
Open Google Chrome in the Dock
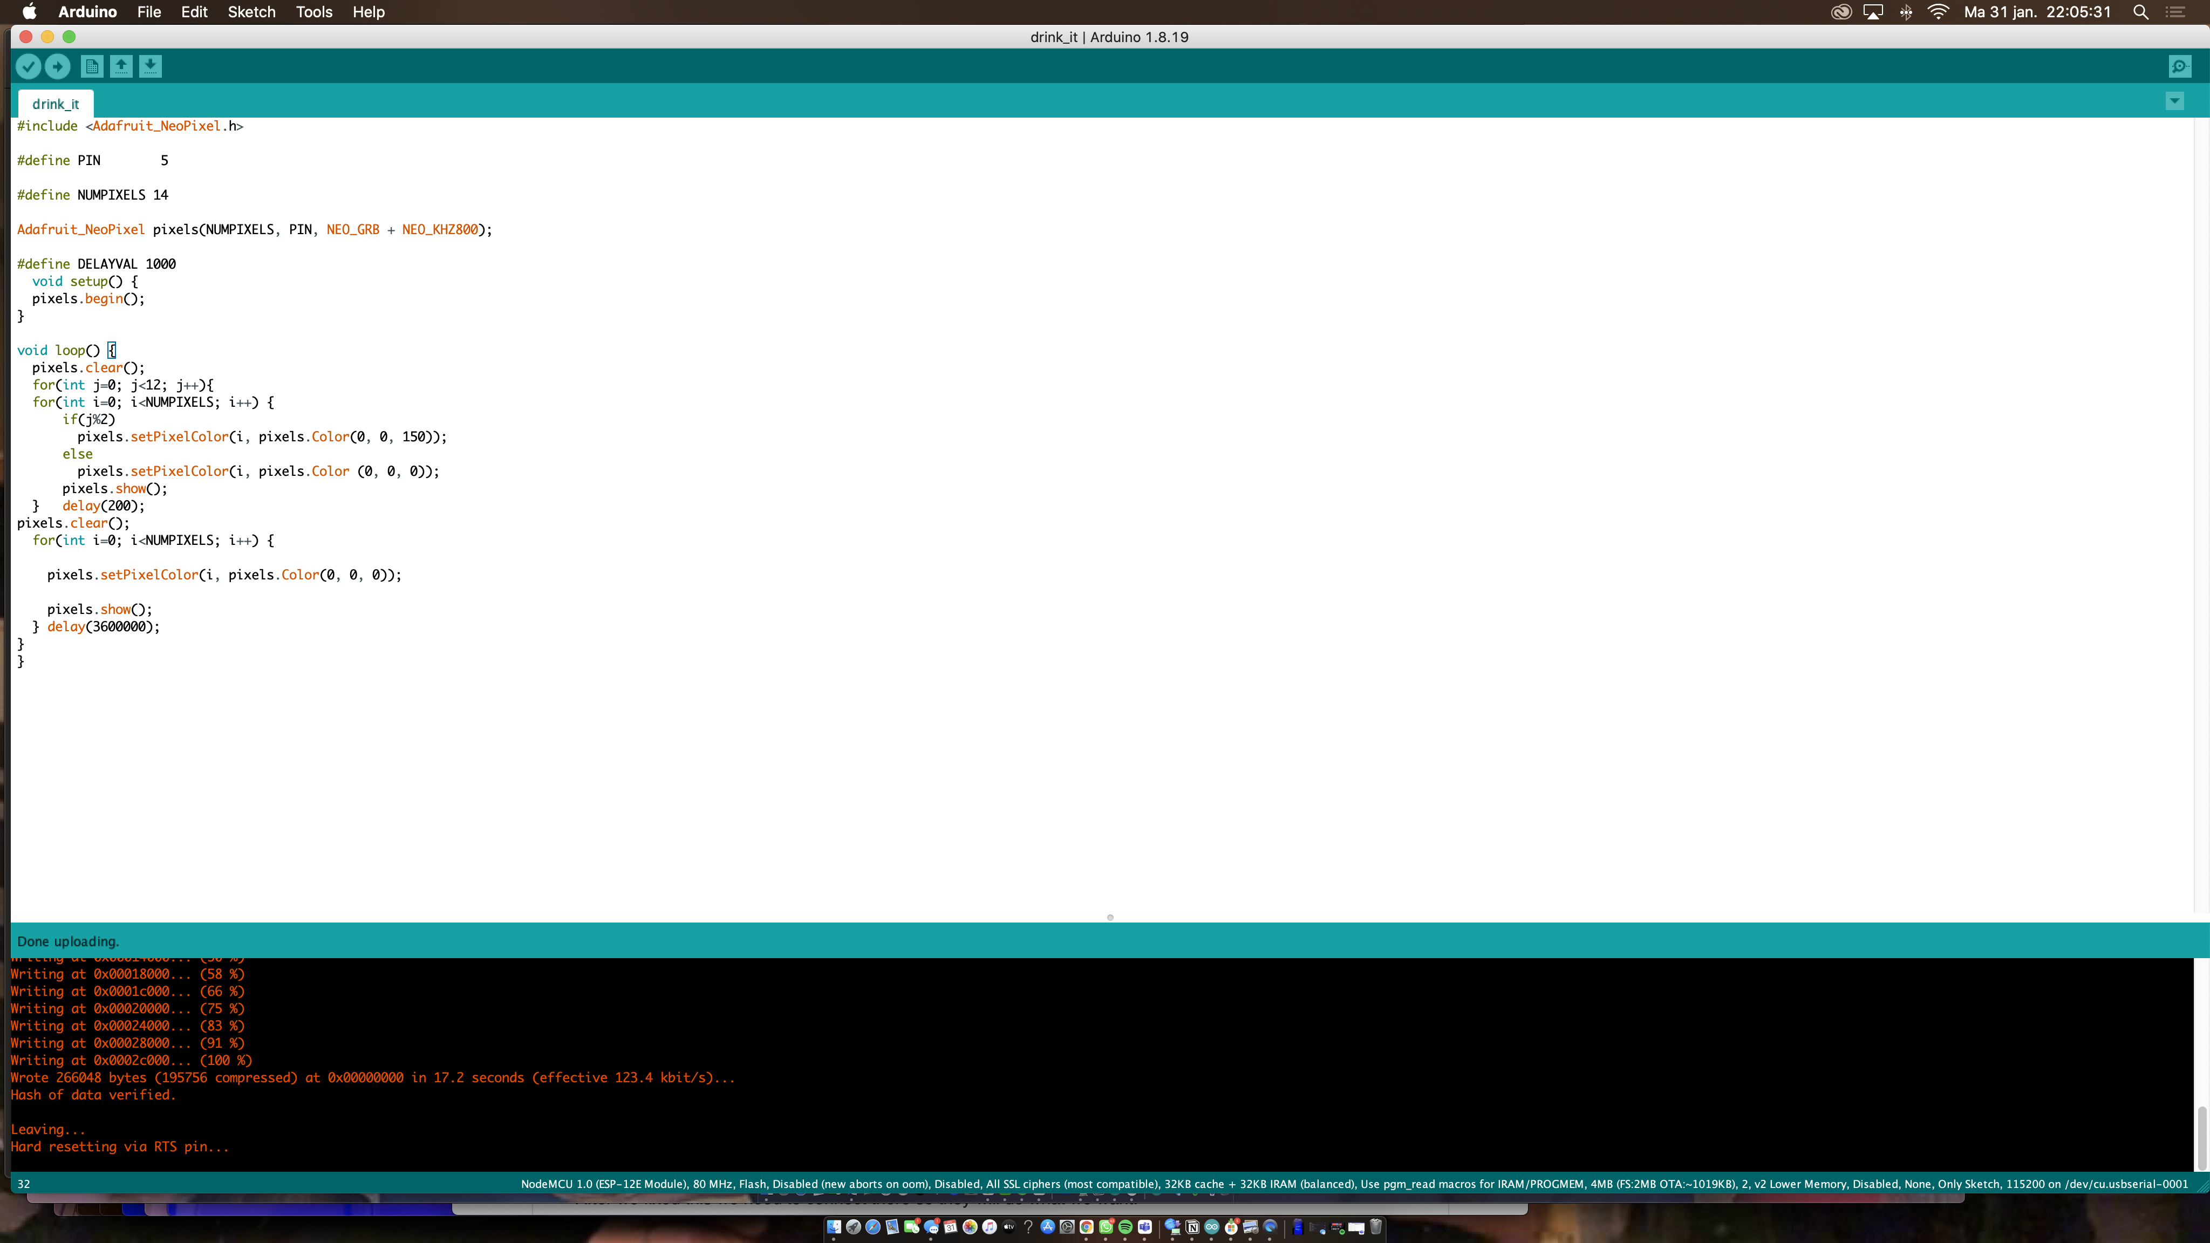[x=1086, y=1227]
